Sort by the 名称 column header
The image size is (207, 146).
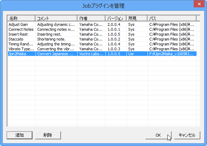[21, 18]
